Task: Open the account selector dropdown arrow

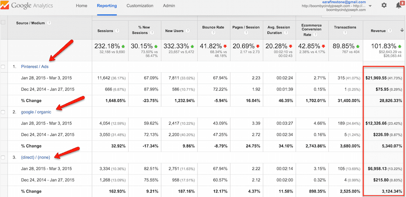Action: click(370, 6)
